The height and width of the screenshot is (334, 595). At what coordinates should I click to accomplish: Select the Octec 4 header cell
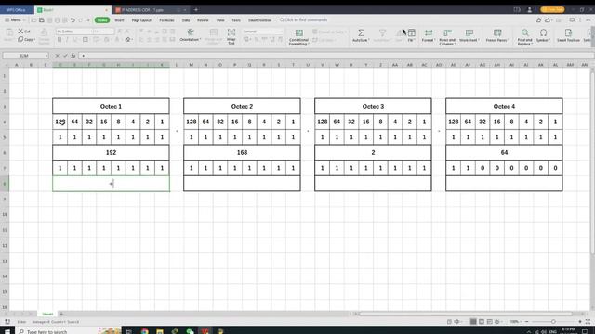504,107
